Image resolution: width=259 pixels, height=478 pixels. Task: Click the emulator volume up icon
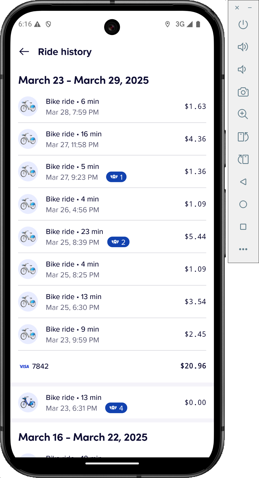(x=243, y=47)
